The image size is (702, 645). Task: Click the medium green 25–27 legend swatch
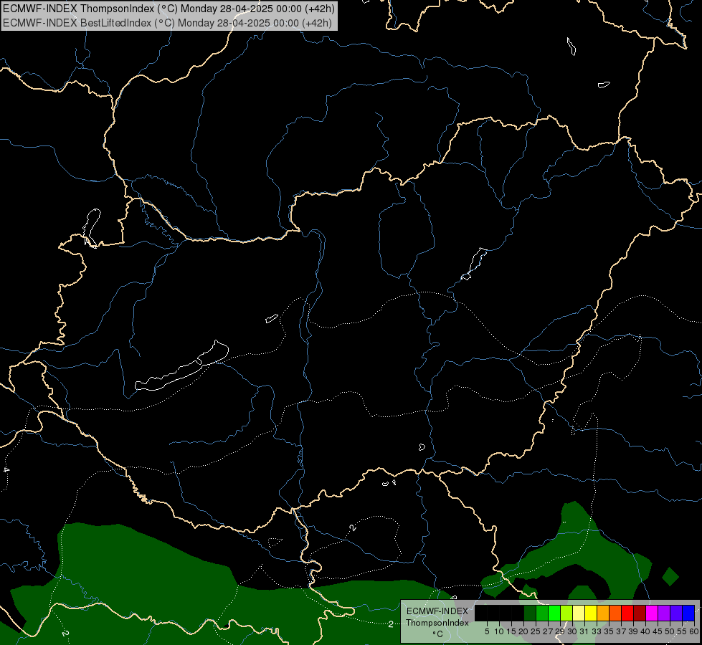[x=542, y=613]
